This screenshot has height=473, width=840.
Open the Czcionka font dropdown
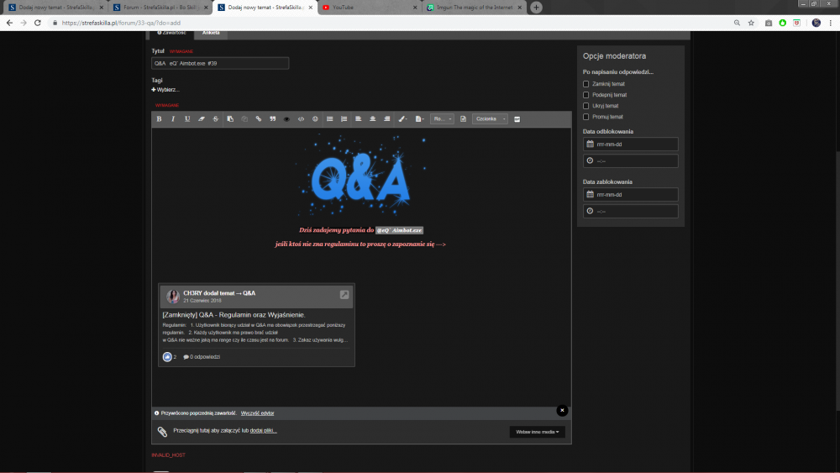[x=491, y=119]
